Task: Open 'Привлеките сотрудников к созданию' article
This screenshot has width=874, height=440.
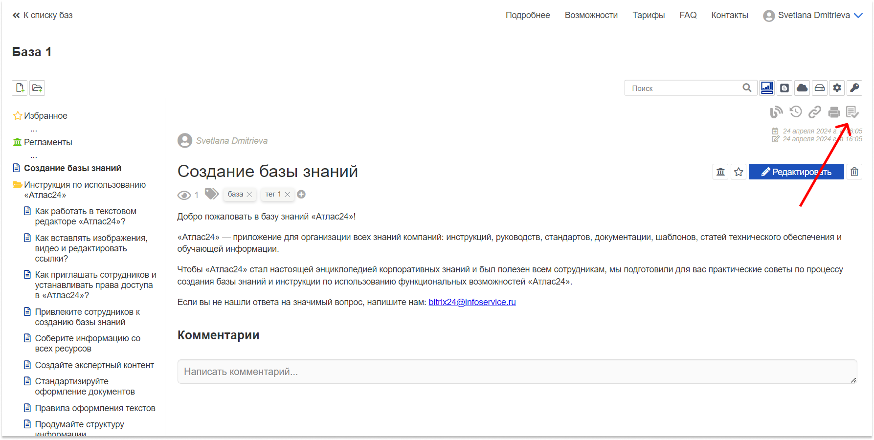Action: coord(87,317)
